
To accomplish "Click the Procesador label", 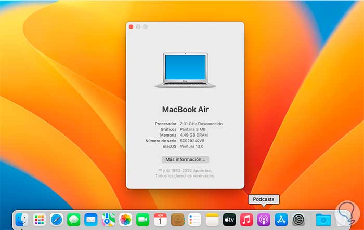I will (165, 124).
